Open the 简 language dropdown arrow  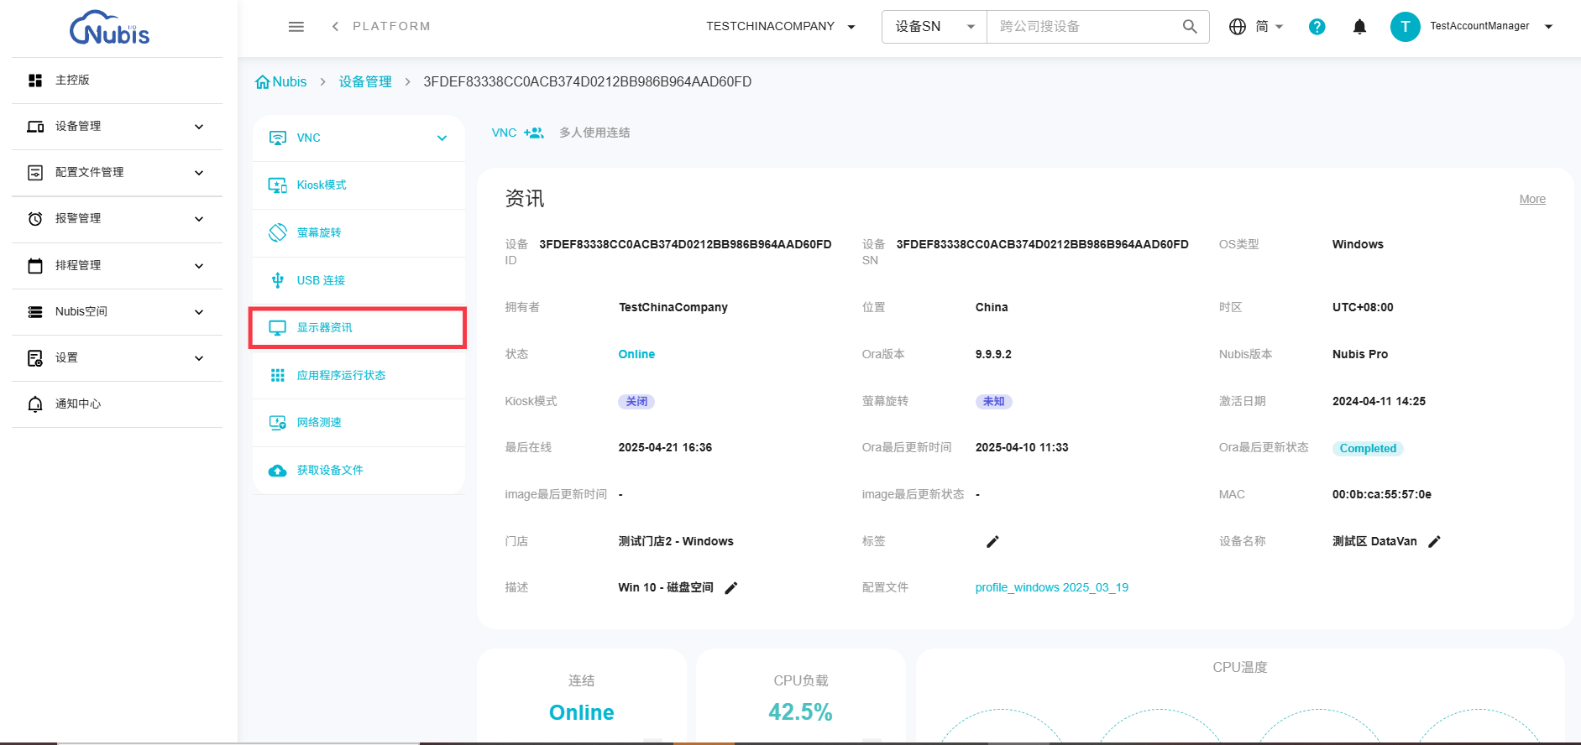point(1279,27)
